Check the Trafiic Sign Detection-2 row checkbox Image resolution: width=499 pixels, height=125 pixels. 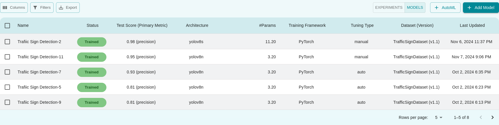click(7, 42)
